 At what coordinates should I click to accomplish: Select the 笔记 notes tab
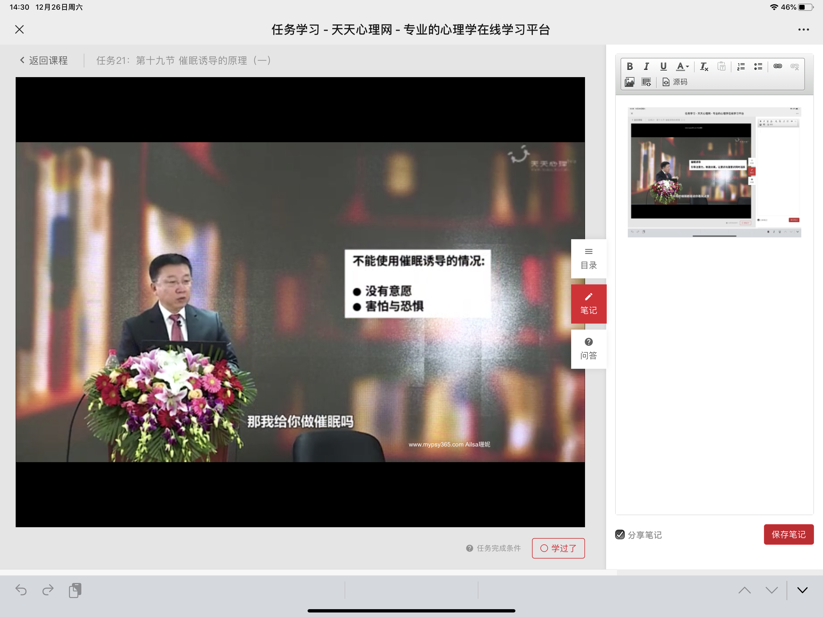click(589, 304)
